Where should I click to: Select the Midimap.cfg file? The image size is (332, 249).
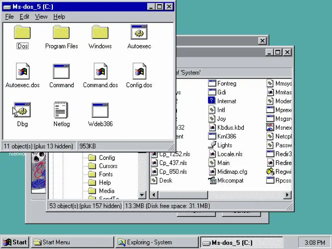pyautogui.click(x=228, y=172)
